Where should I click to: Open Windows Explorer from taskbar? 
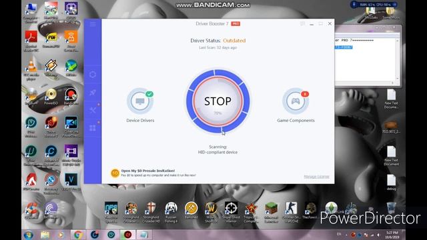(45, 235)
